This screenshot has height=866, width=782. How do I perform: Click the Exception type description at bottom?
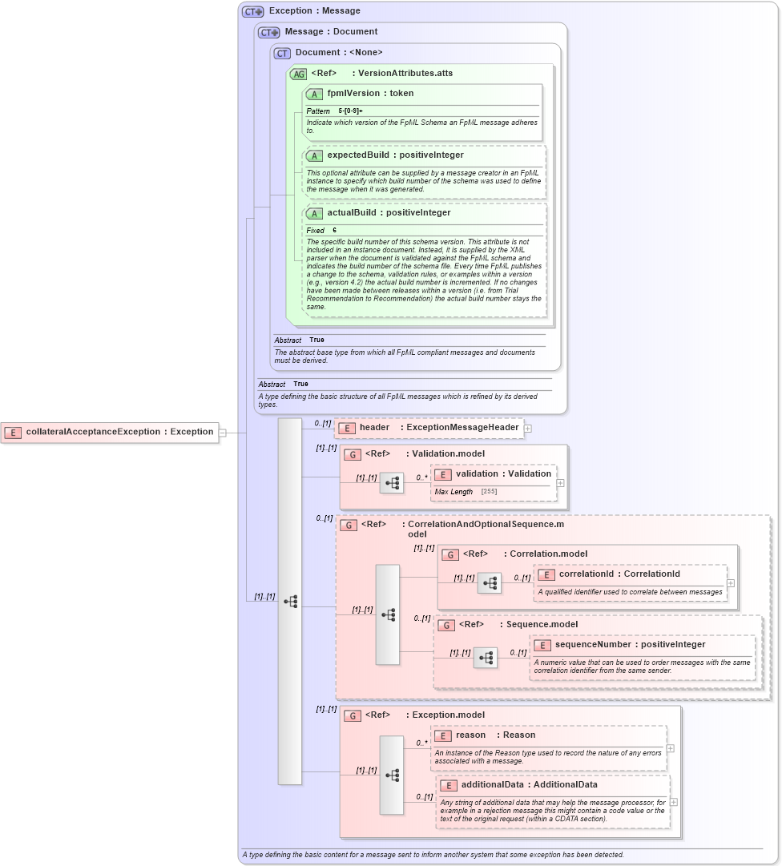point(433,855)
